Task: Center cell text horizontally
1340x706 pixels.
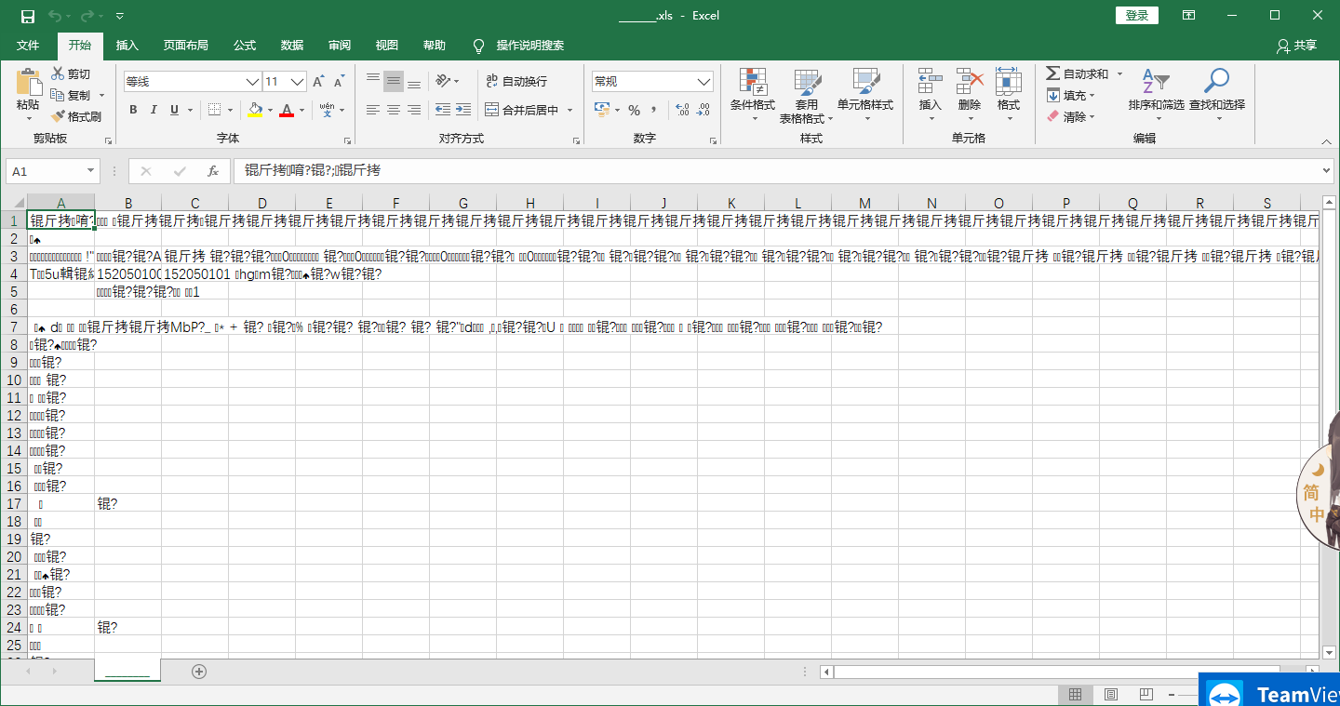Action: click(x=394, y=110)
